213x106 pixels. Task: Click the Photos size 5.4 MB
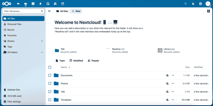tap(186, 83)
